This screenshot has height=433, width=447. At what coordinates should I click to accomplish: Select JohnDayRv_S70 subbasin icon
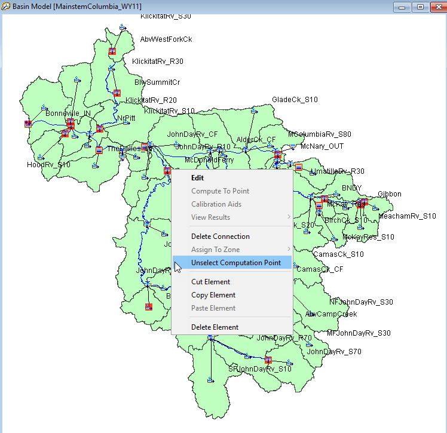pos(310,344)
